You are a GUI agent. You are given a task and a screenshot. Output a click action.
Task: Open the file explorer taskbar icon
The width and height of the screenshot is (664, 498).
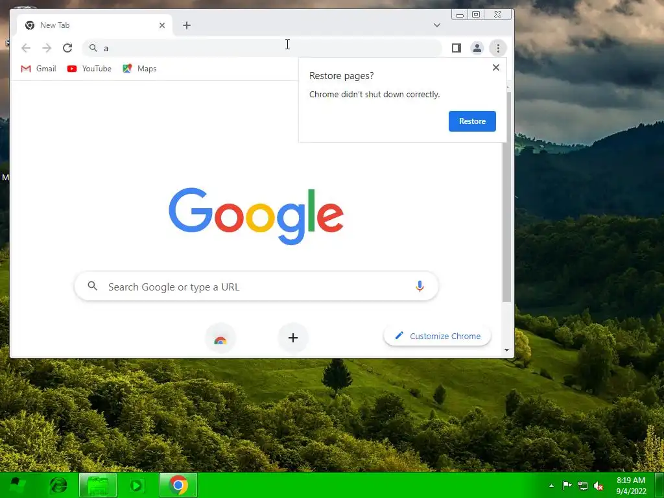pyautogui.click(x=98, y=485)
